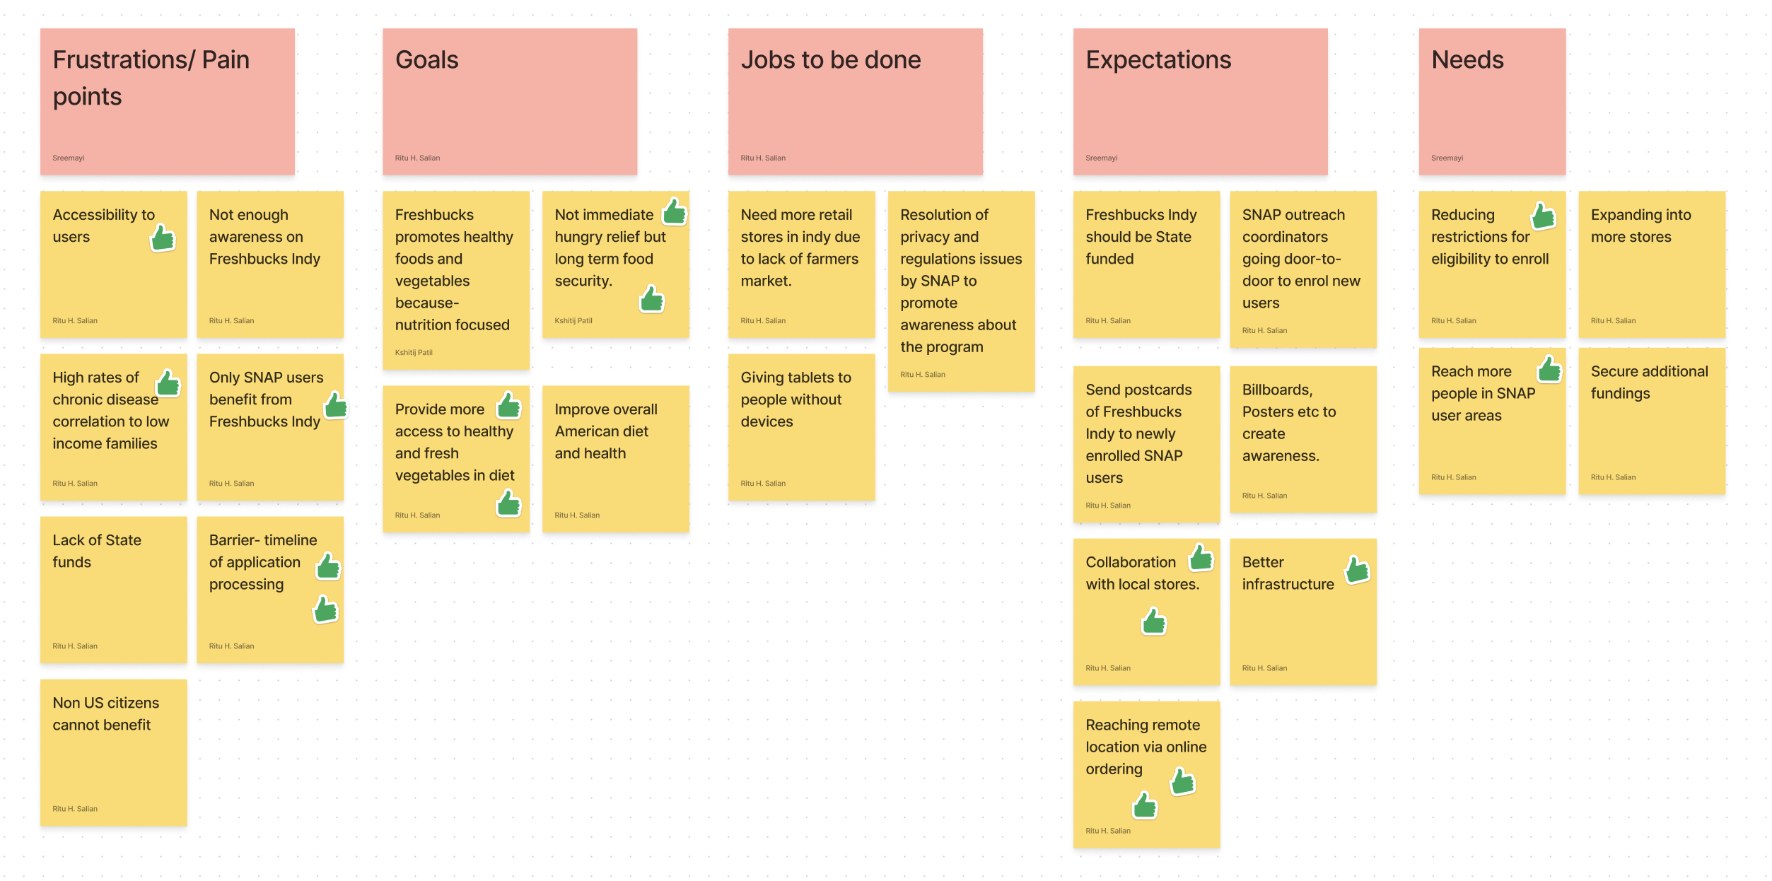This screenshot has width=1772, height=881.
Task: Click thumbs-up sticker on Accessibility to users note
Action: click(x=163, y=238)
